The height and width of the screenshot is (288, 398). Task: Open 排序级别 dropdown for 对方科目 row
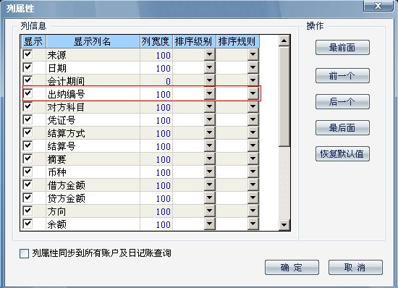(x=210, y=106)
